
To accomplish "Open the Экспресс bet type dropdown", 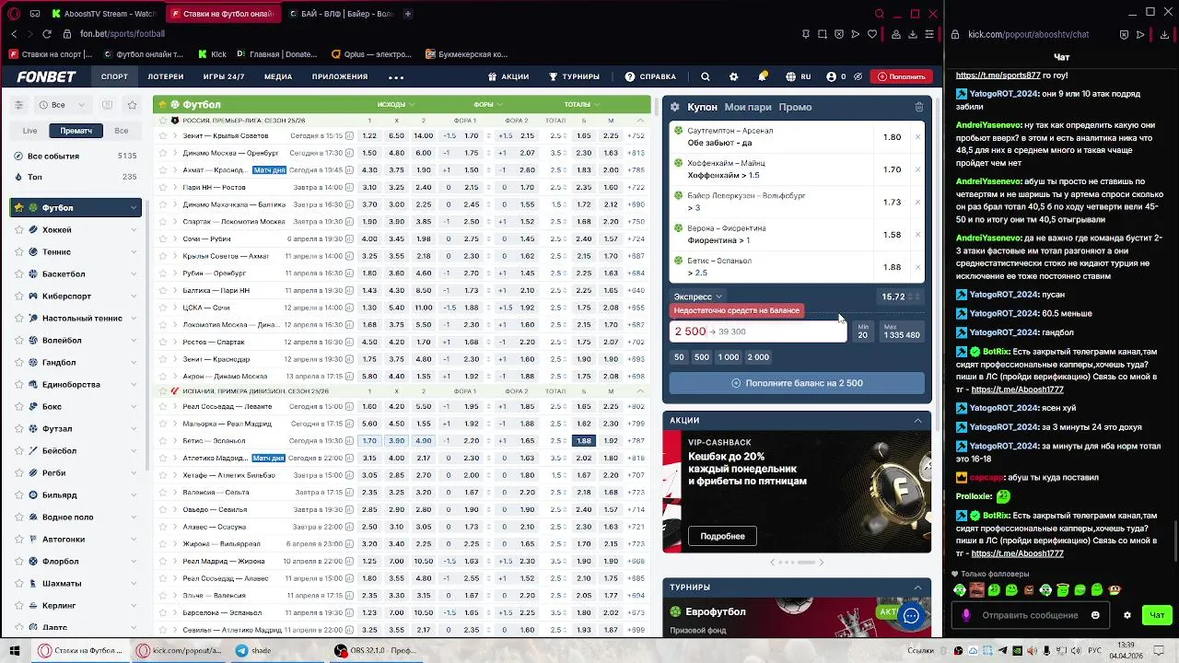I will 697,297.
